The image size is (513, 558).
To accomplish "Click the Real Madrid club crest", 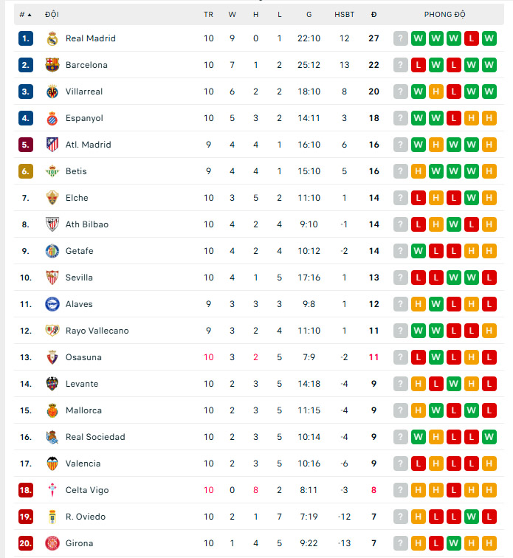I will tap(52, 38).
